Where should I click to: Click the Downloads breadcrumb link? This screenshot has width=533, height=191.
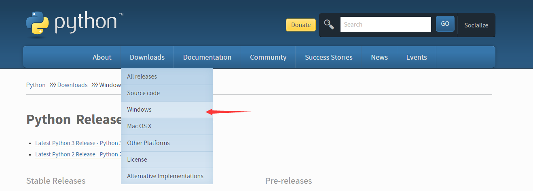coord(72,85)
